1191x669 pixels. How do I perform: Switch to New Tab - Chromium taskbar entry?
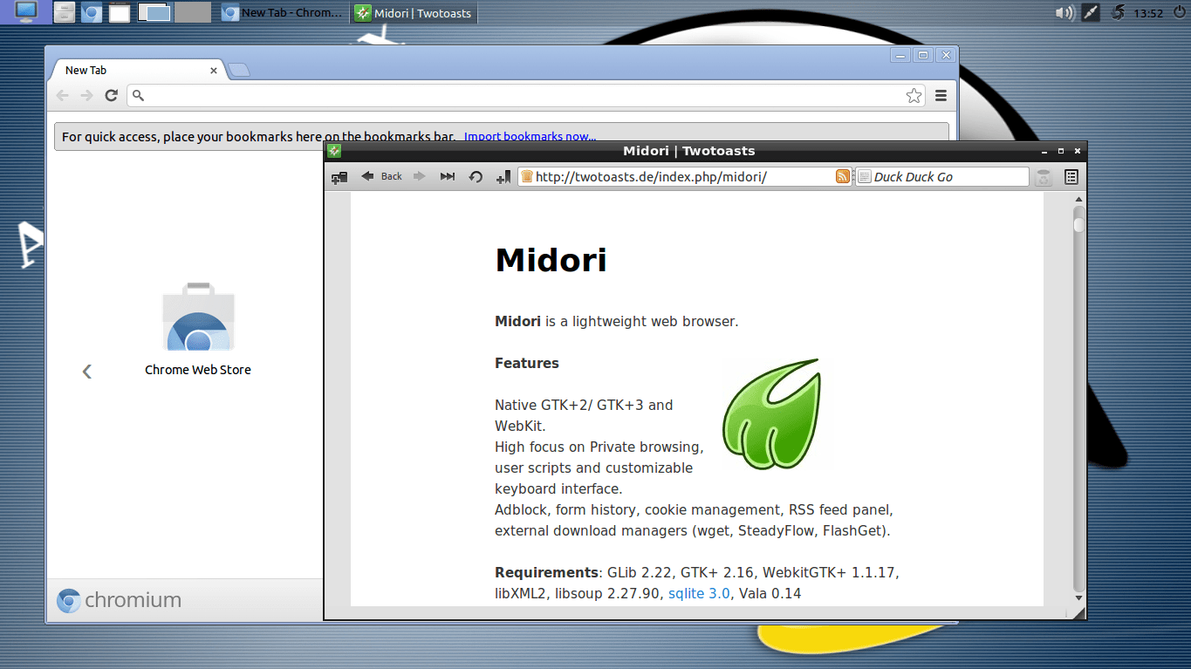pos(284,12)
